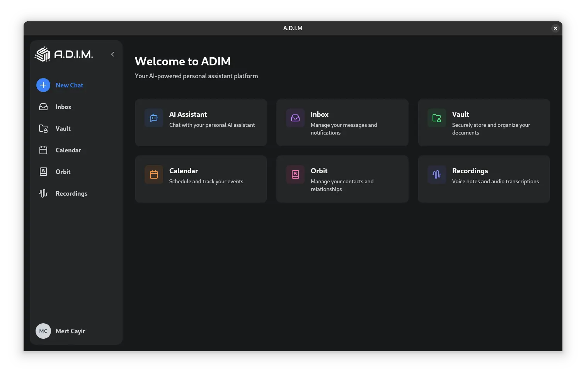Click the orange Calendar card icon
Image resolution: width=586 pixels, height=377 pixels.
coord(154,174)
